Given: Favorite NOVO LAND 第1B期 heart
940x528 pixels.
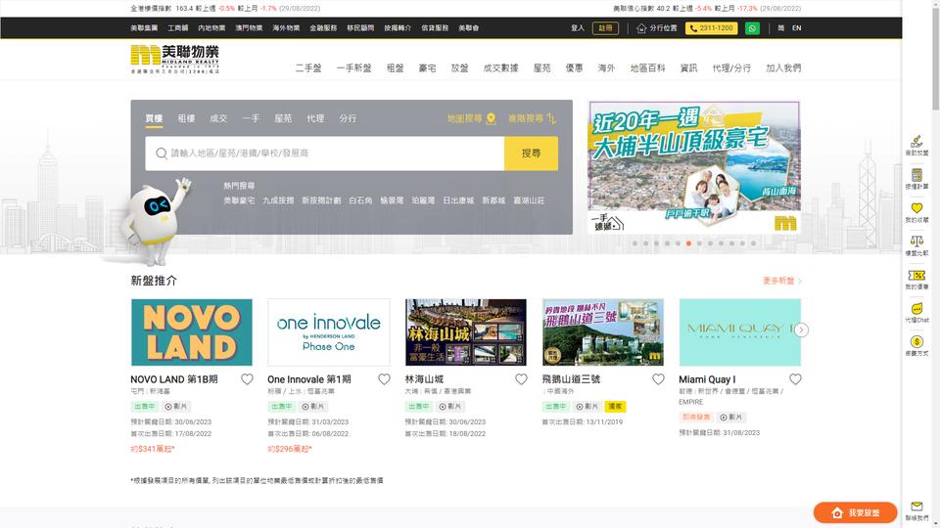Looking at the screenshot, I should pos(247,379).
